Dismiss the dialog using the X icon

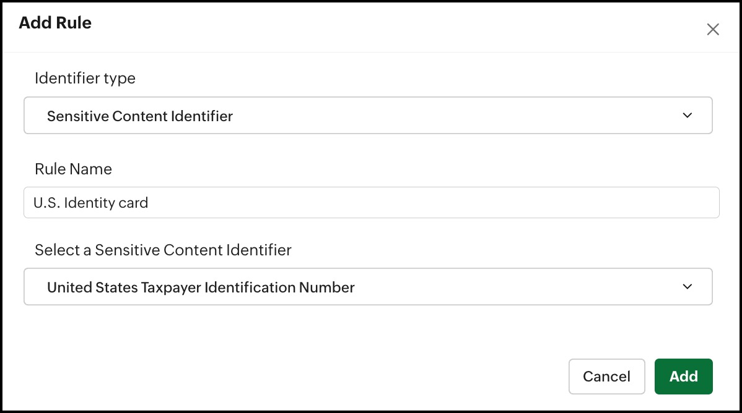click(713, 30)
